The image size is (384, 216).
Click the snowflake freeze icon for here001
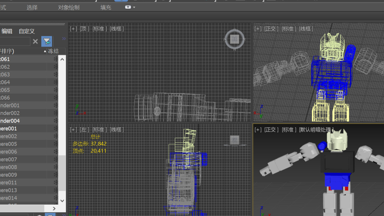(x=55, y=128)
